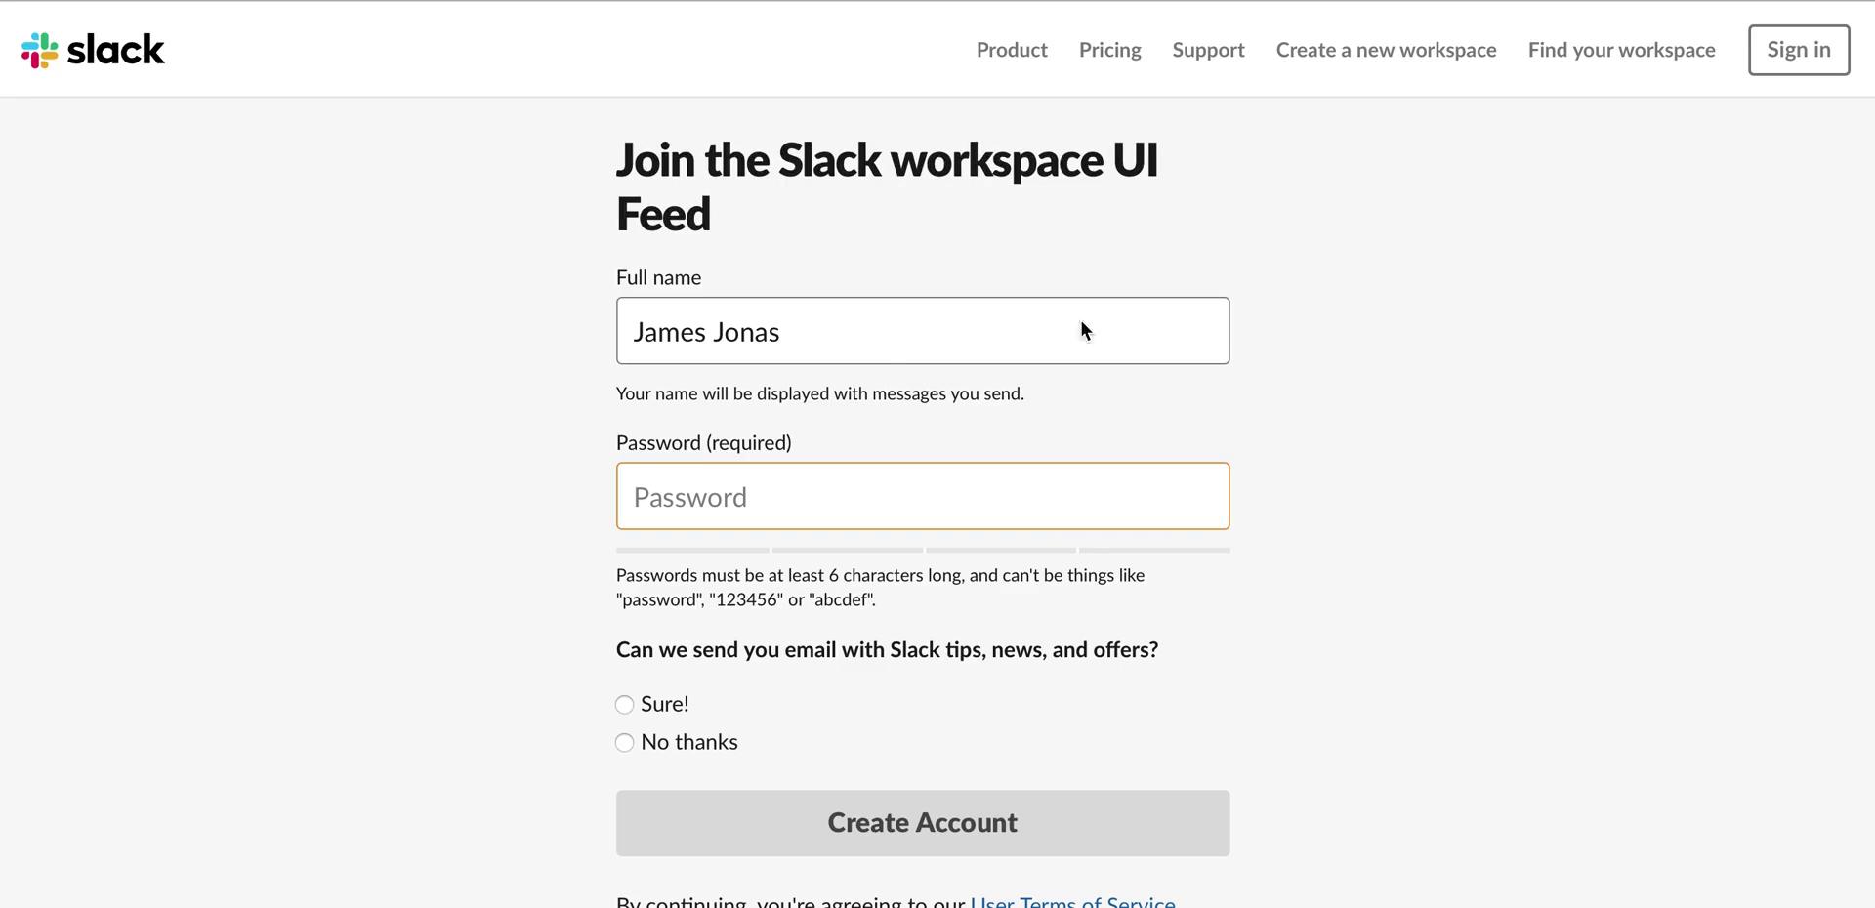Click the Join the Slack workspace heading
Image resolution: width=1875 pixels, height=908 pixels.
pos(887,187)
